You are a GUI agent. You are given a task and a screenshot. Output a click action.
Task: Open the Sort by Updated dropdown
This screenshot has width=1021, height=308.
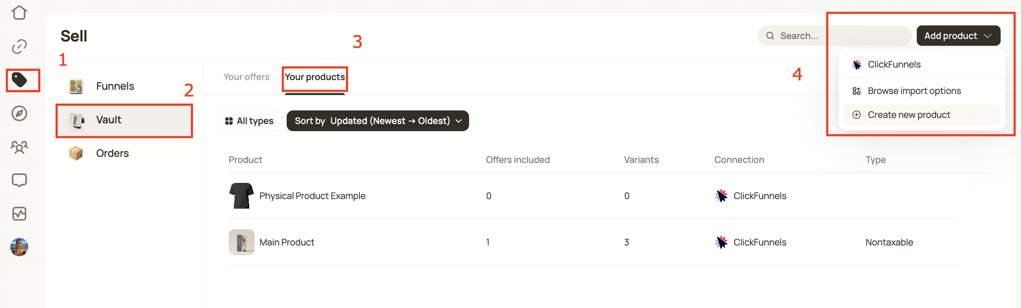pos(378,121)
